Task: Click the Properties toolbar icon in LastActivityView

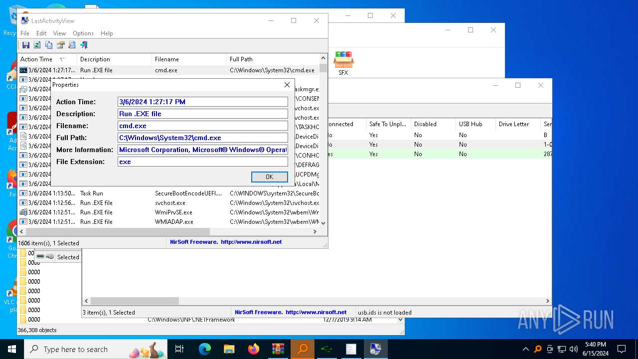Action: point(60,45)
